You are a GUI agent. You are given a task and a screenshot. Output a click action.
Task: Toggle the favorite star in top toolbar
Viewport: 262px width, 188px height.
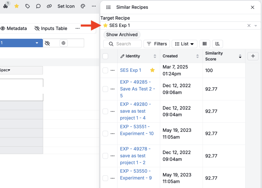(x=17, y=6)
